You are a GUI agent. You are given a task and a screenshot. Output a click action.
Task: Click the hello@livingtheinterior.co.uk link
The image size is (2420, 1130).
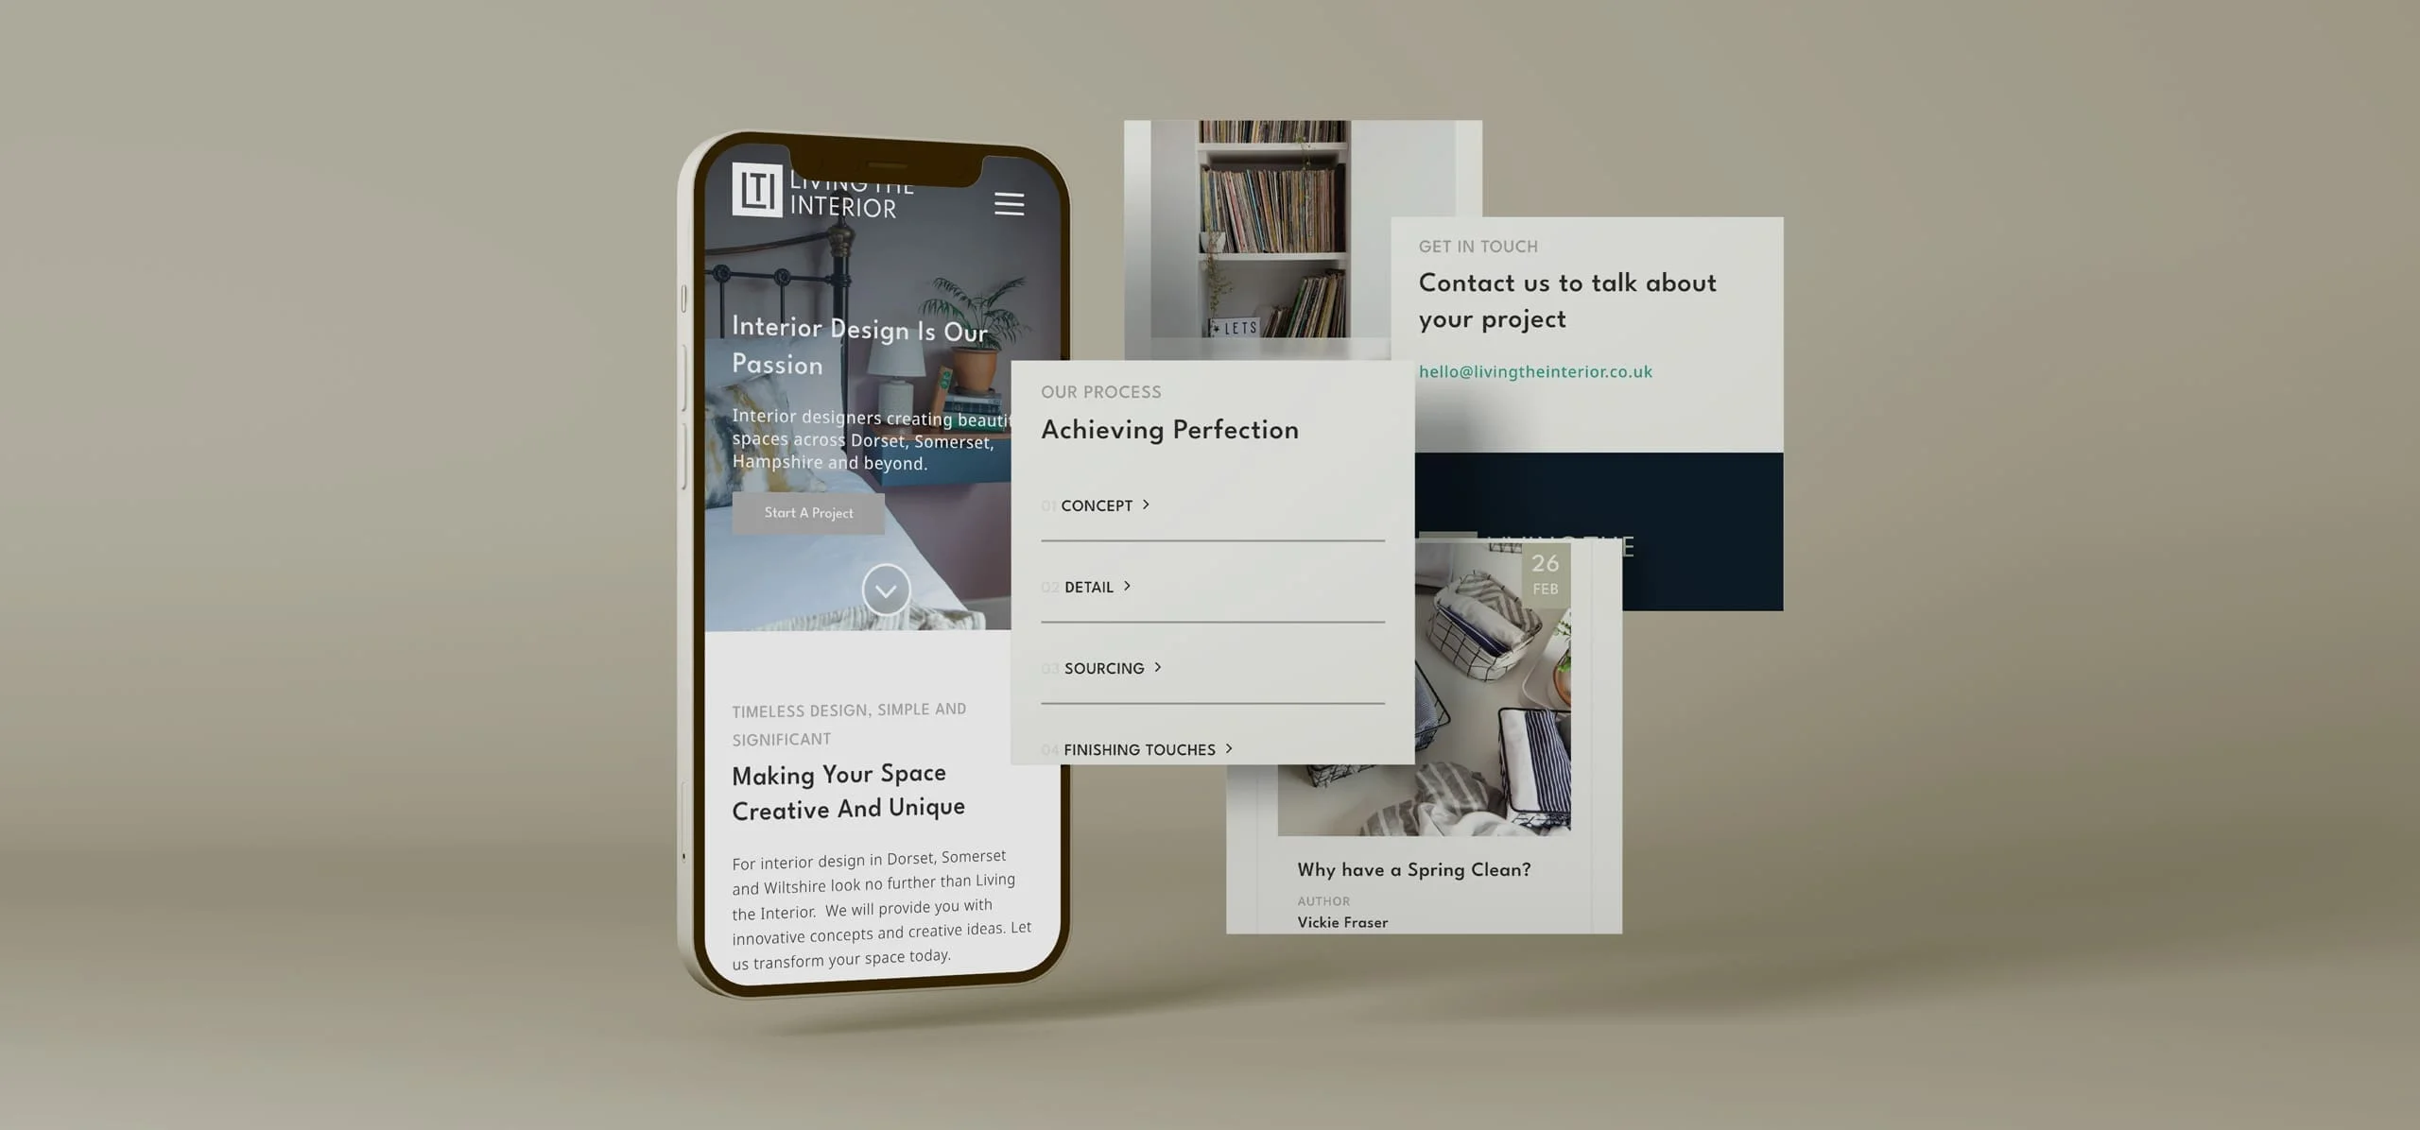click(1534, 371)
